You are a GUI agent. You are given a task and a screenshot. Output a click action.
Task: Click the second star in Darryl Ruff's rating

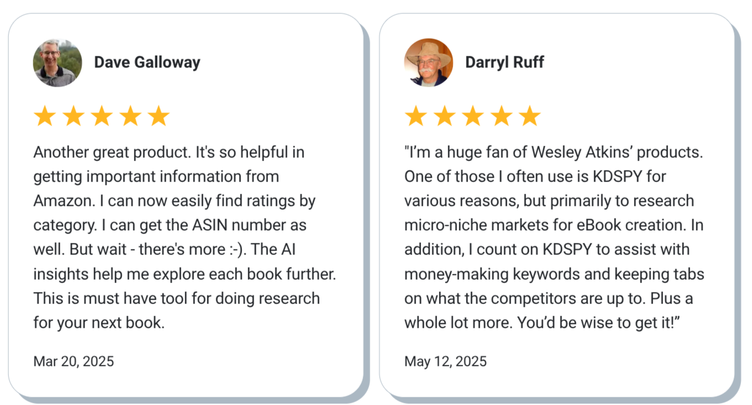[444, 116]
